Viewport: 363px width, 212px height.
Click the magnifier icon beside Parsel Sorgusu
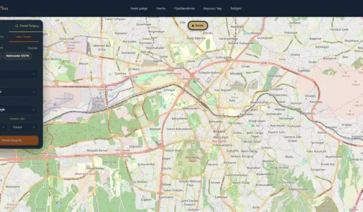(16, 26)
